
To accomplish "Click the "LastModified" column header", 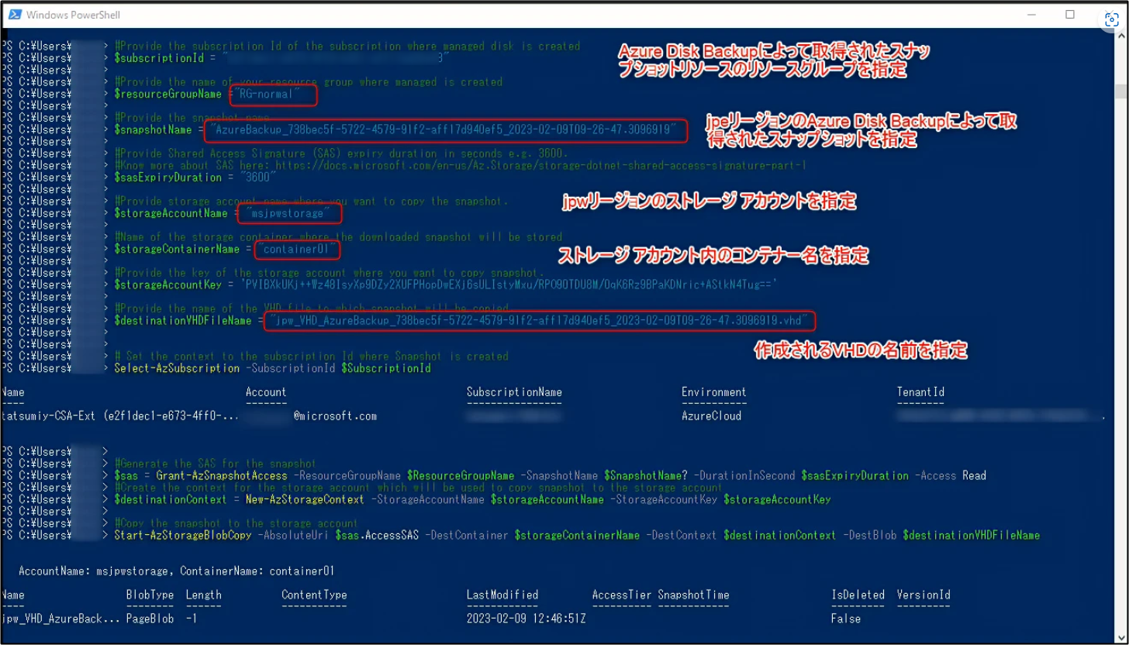I will (502, 595).
